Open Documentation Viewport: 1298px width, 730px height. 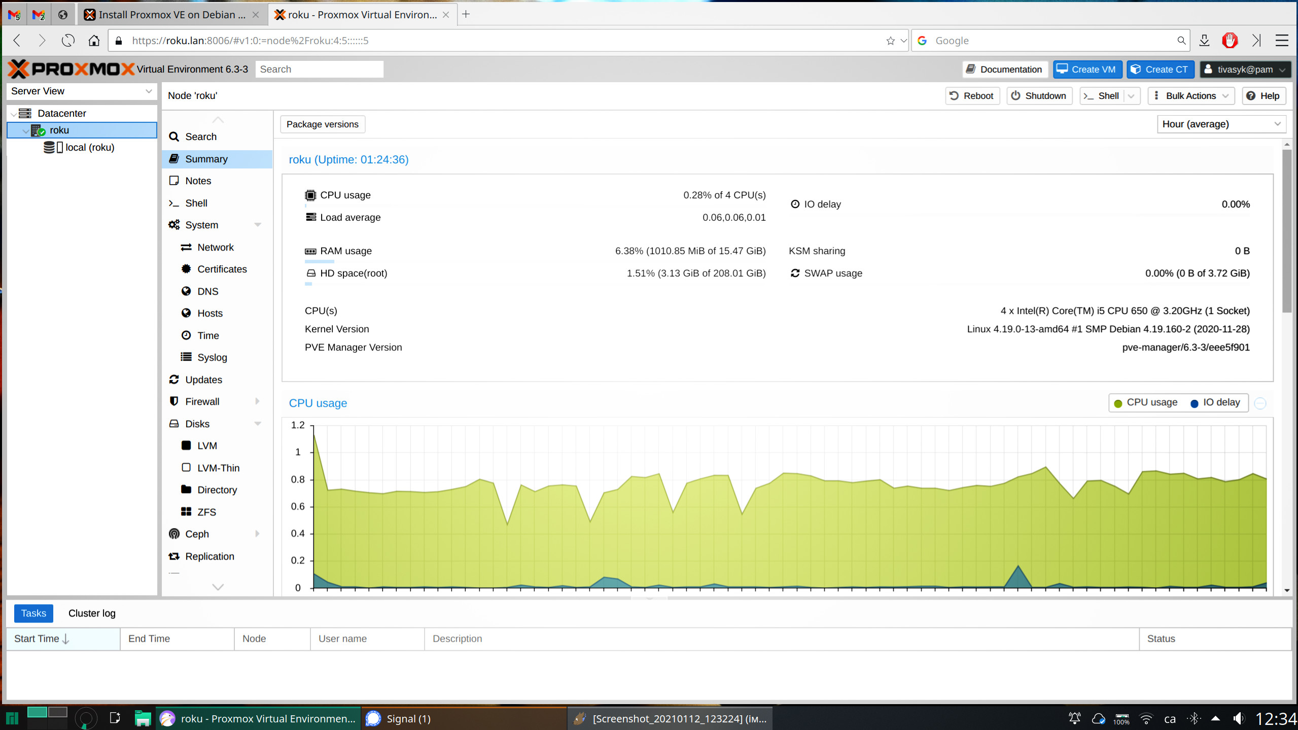point(1004,69)
